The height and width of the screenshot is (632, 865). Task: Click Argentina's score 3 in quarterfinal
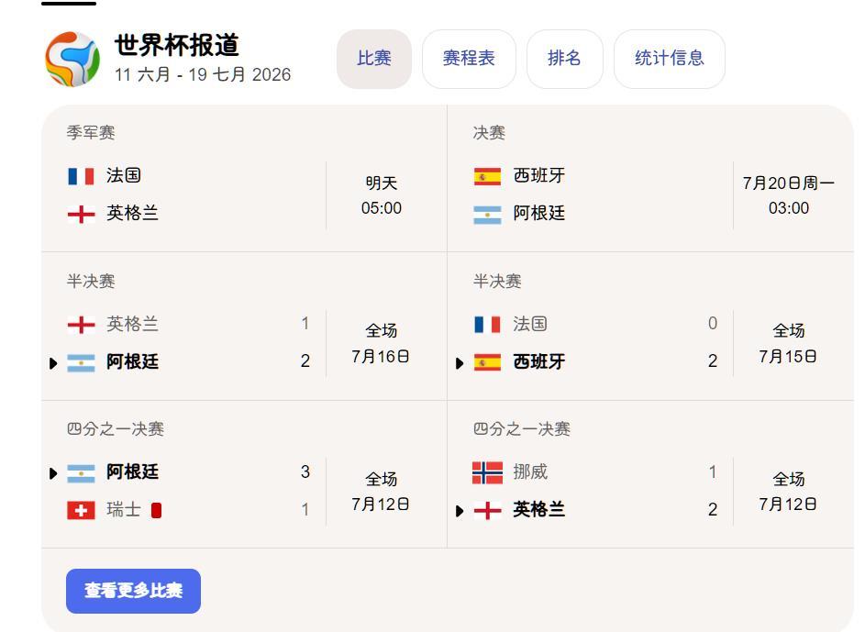[305, 472]
